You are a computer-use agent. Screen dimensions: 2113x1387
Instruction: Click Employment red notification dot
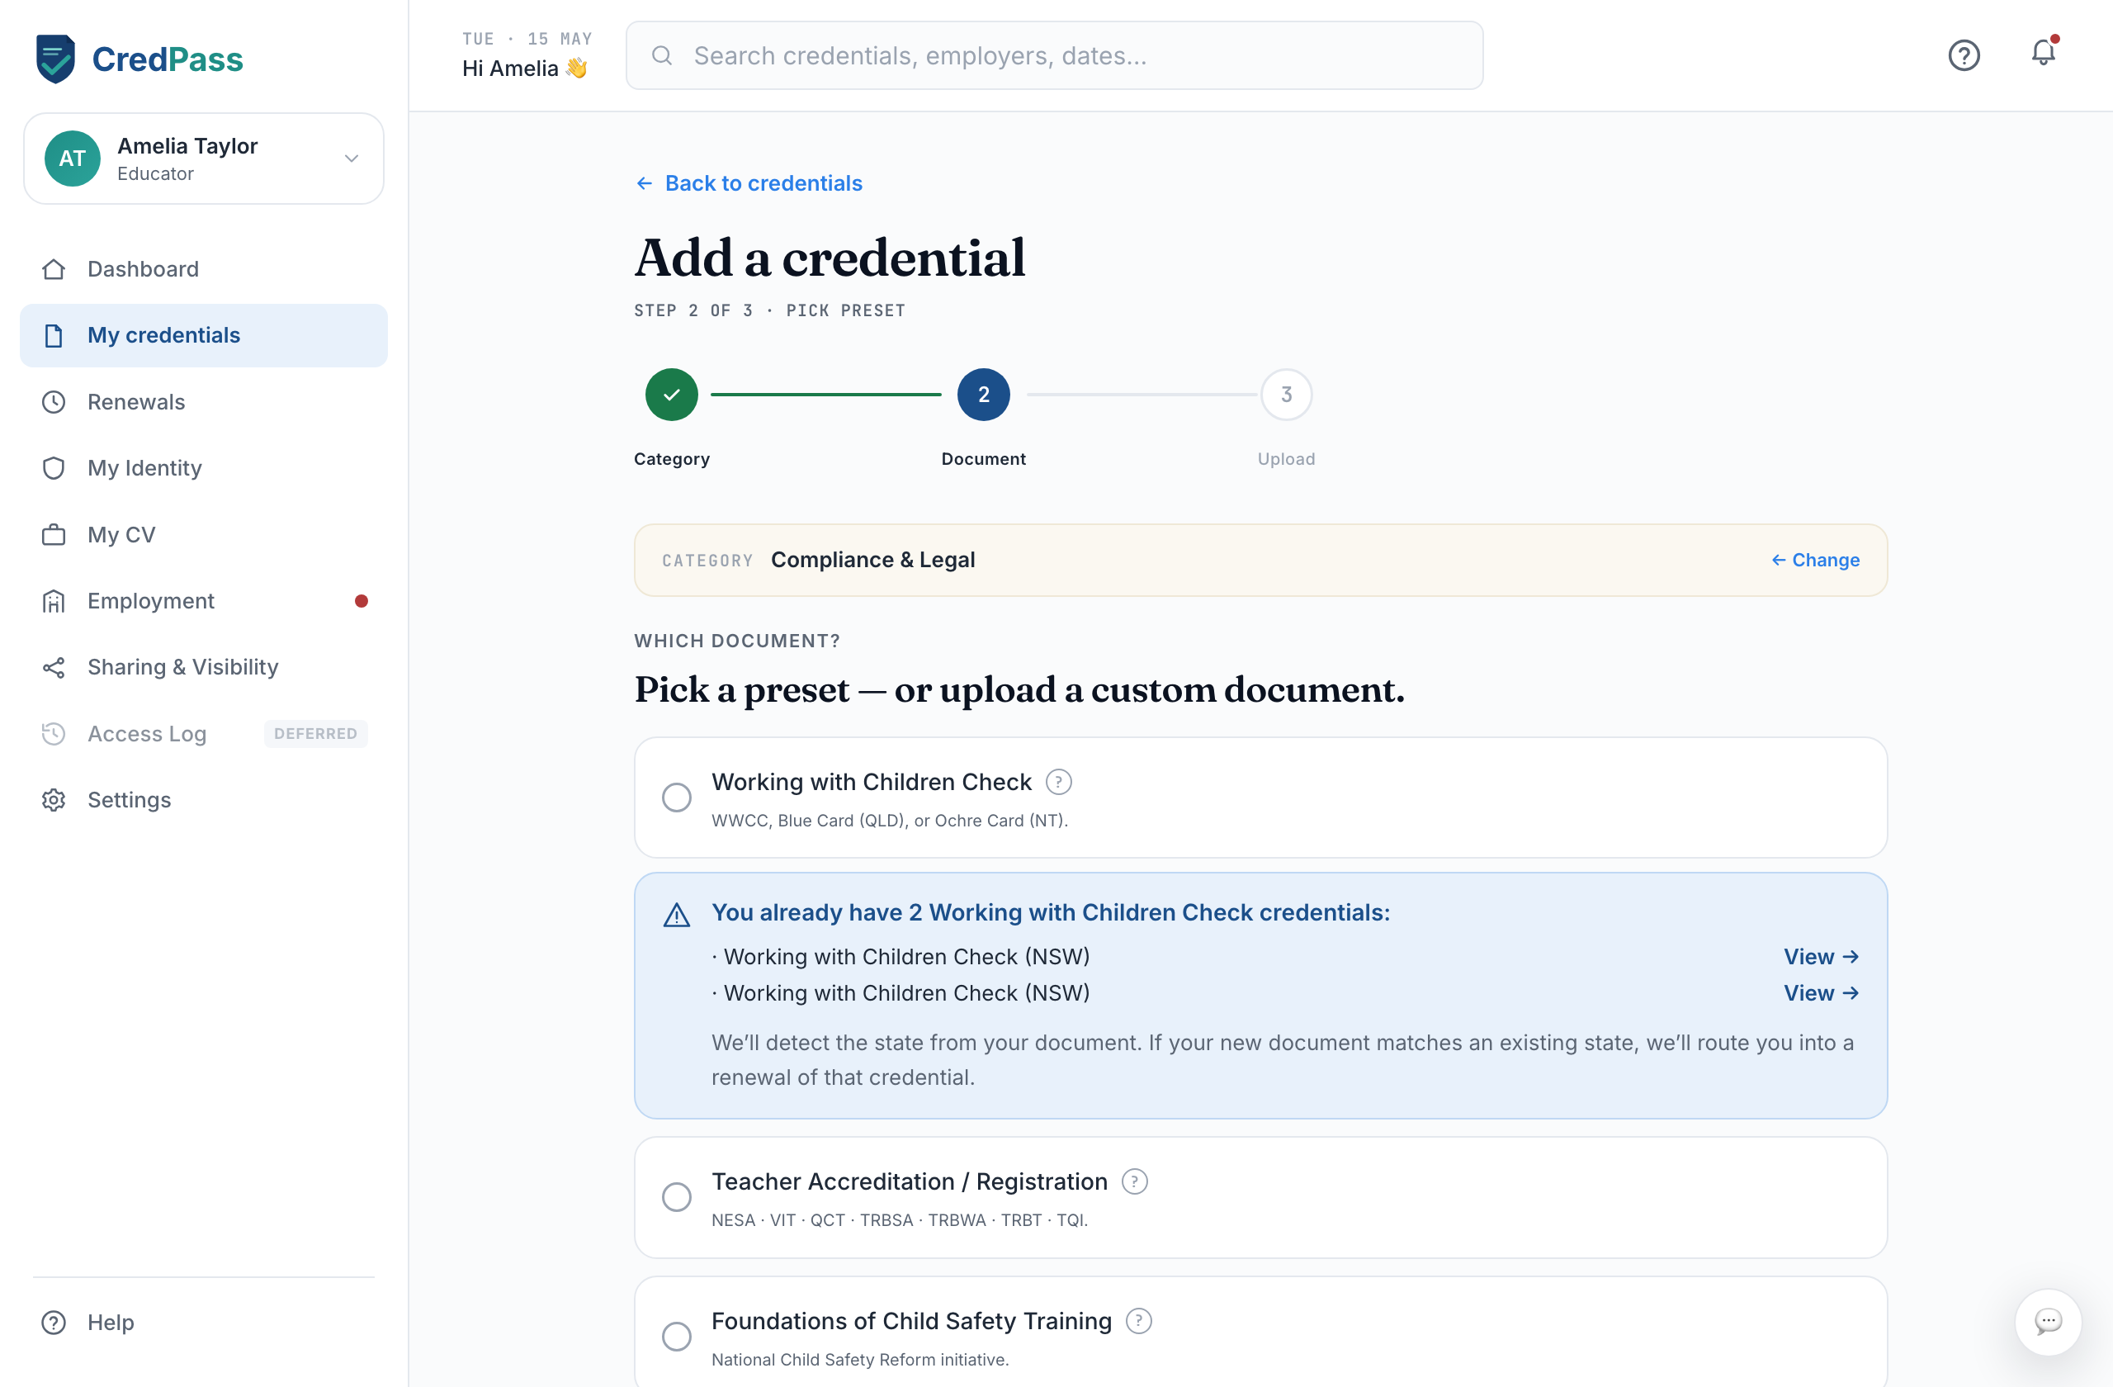click(x=362, y=601)
